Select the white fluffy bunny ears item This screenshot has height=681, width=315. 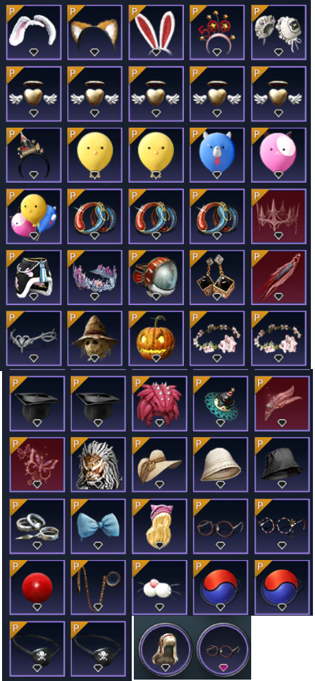34,32
